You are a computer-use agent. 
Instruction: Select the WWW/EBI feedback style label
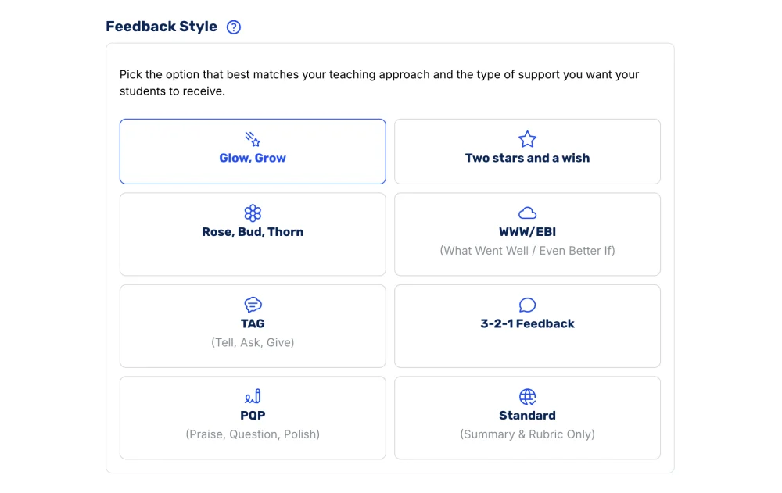point(527,232)
